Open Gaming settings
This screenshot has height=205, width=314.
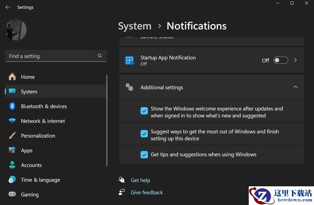pyautogui.click(x=55, y=194)
